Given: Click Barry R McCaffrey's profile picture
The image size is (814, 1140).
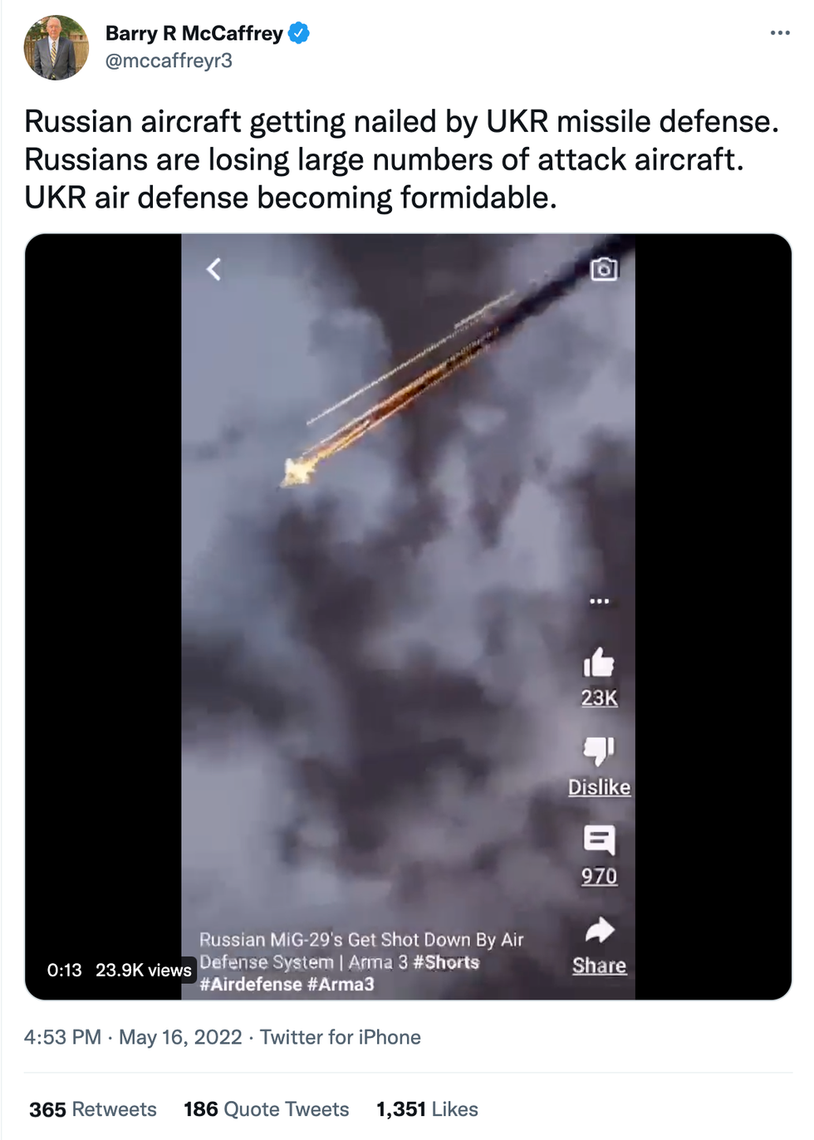Looking at the screenshot, I should coord(56,47).
